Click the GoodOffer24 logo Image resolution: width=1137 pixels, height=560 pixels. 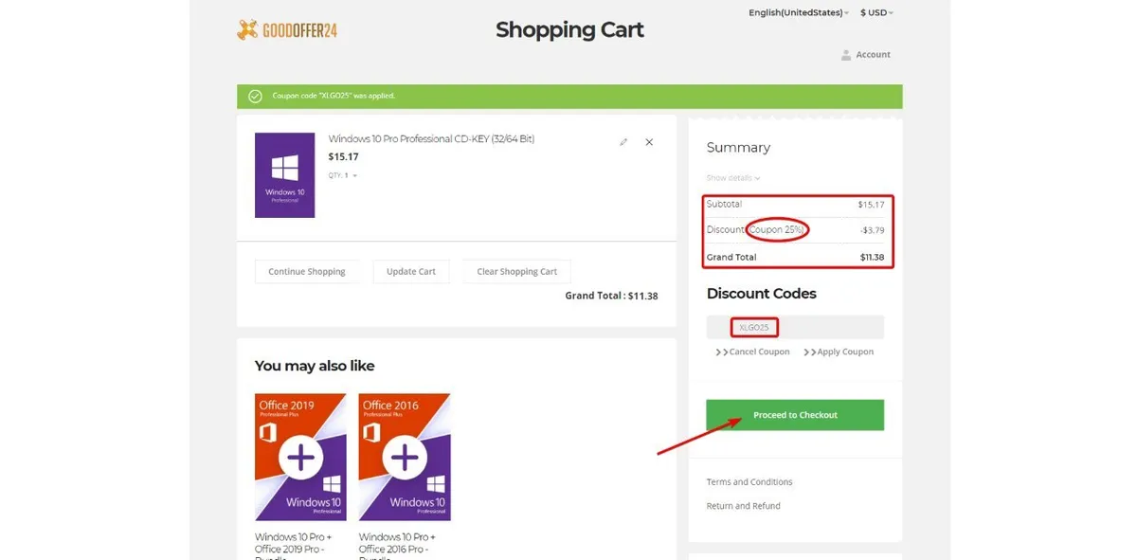[x=287, y=30]
